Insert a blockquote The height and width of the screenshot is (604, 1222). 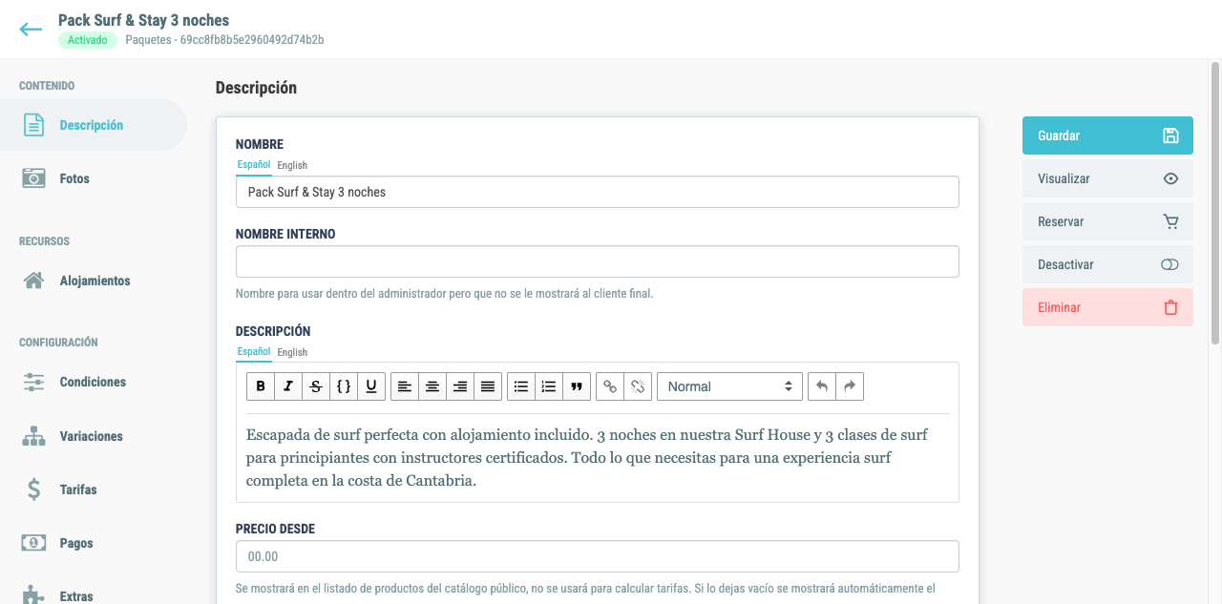point(577,386)
